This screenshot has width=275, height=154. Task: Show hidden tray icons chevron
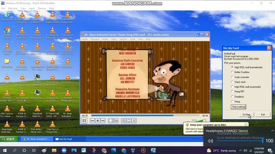tap(240, 151)
